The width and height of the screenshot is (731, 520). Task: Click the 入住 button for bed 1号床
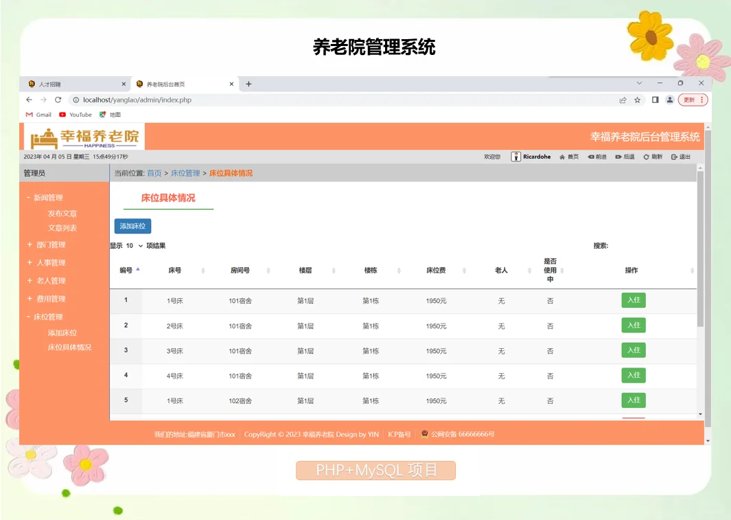tap(633, 300)
